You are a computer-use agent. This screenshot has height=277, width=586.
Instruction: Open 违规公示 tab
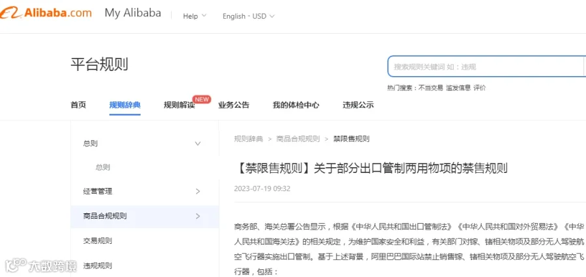click(358, 105)
